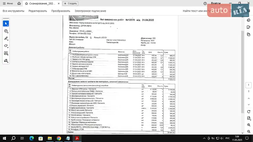Open the Редактировать tab
This screenshot has height=142, width=253.
[38, 11]
